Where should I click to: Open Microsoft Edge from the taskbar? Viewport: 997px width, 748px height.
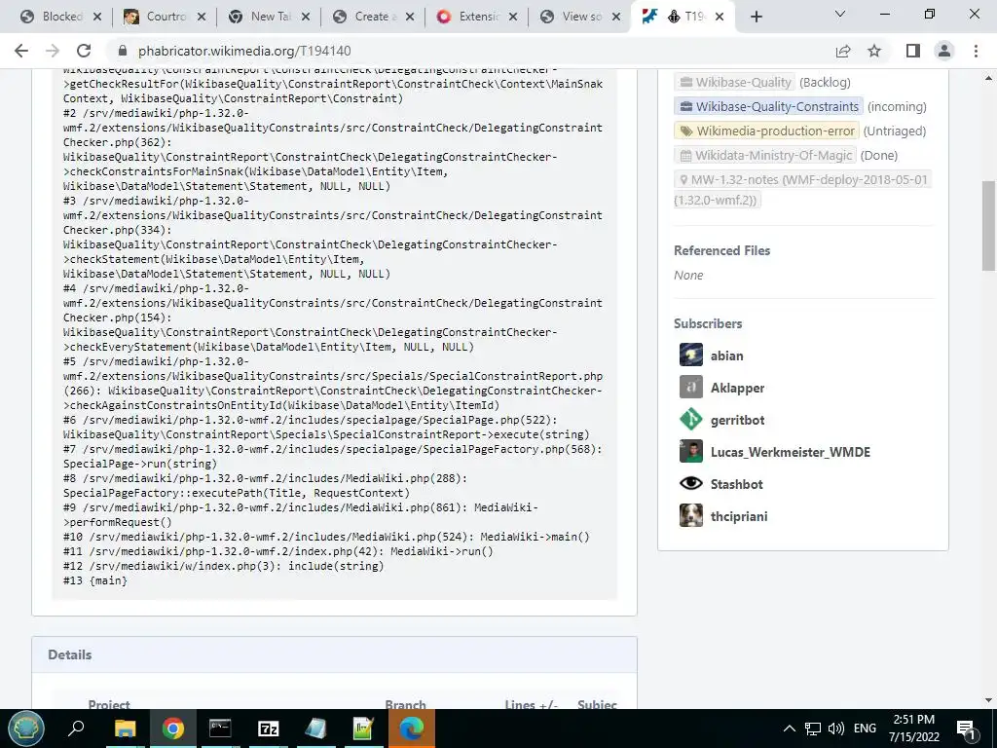pos(412,729)
